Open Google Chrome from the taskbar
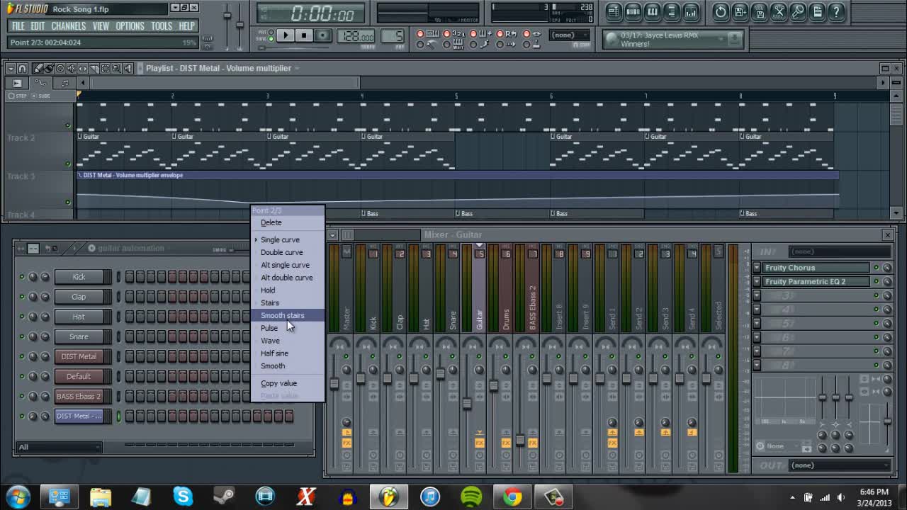907x510 pixels. tap(512, 497)
